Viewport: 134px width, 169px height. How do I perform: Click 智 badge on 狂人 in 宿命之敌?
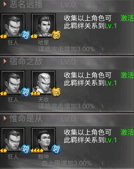[26, 92]
